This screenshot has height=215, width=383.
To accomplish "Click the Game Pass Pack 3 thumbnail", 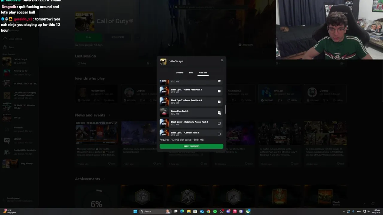I will pyautogui.click(x=164, y=112).
